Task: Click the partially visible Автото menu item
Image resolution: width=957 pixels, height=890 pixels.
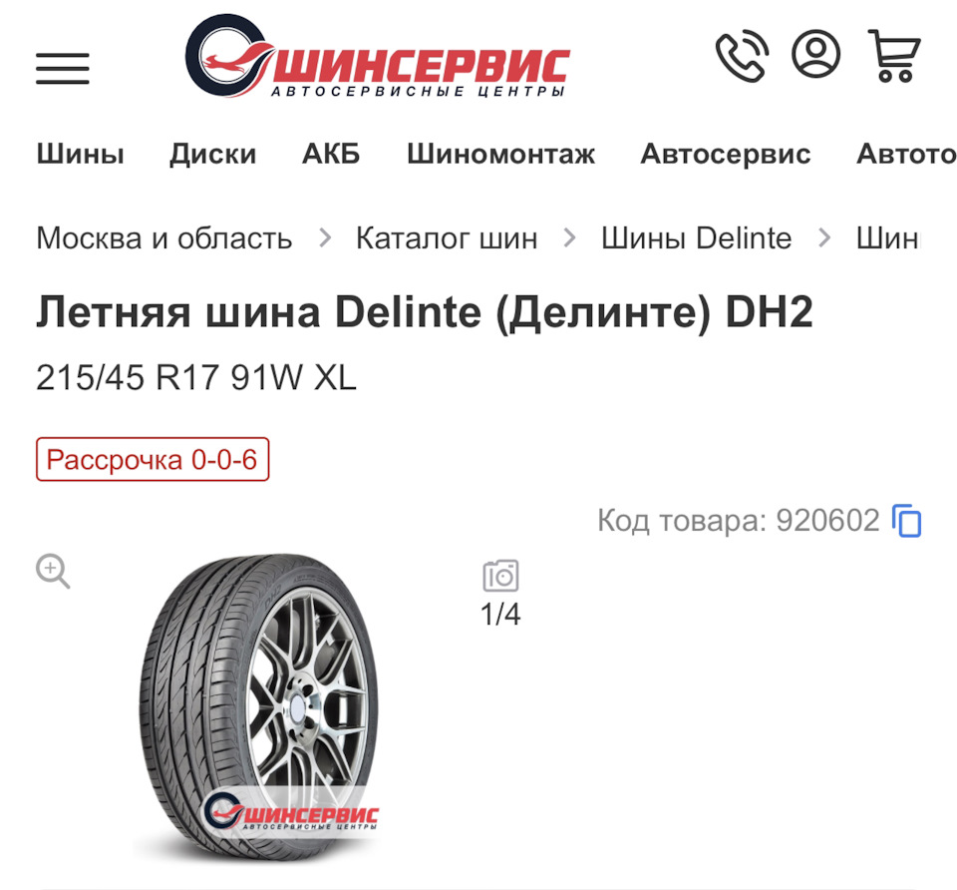Action: point(906,154)
